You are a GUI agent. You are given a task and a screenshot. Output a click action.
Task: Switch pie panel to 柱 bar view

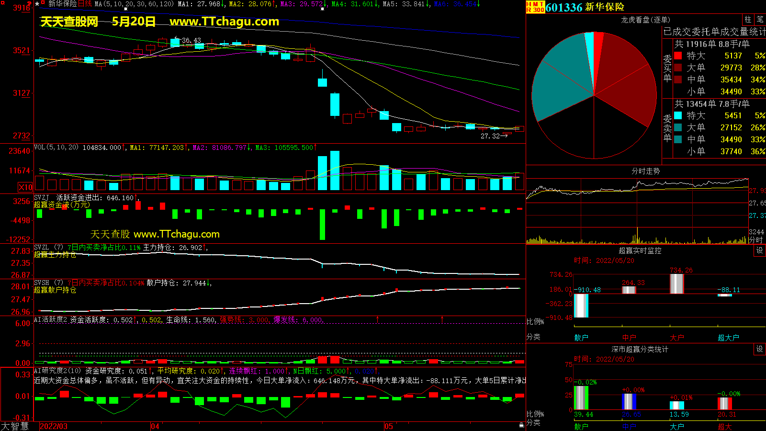click(x=748, y=20)
